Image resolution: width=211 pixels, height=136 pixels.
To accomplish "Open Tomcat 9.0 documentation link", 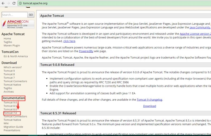I will [10, 102].
